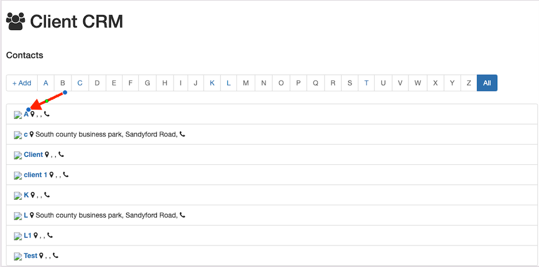Open the contact named Client

tap(33, 155)
